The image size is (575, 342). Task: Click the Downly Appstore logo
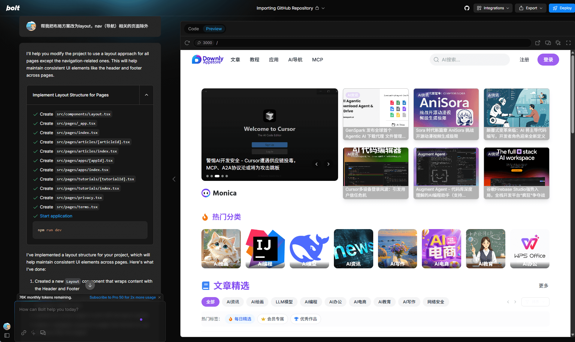[x=207, y=60]
